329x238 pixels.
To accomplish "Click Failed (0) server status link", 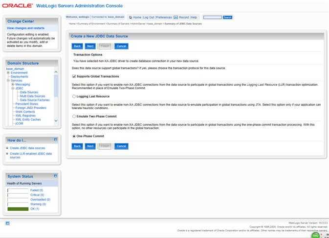I will 37,190.
